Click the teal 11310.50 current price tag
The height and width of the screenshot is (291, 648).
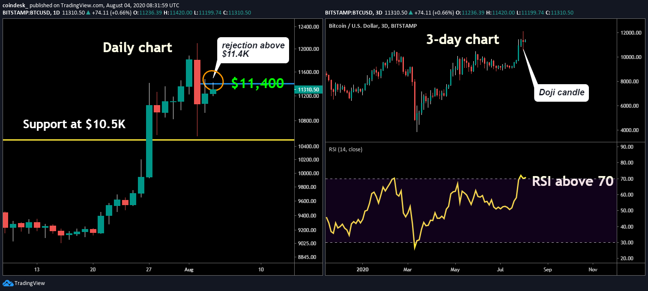click(308, 90)
